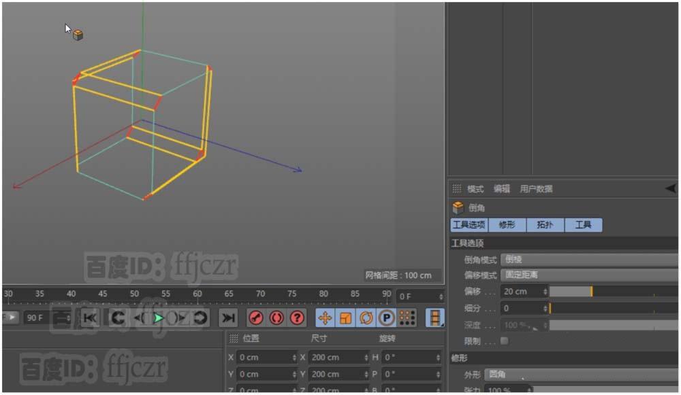Image resolution: width=681 pixels, height=395 pixels.
Task: Toggle rotation keyframe recording icon
Action: 365,317
